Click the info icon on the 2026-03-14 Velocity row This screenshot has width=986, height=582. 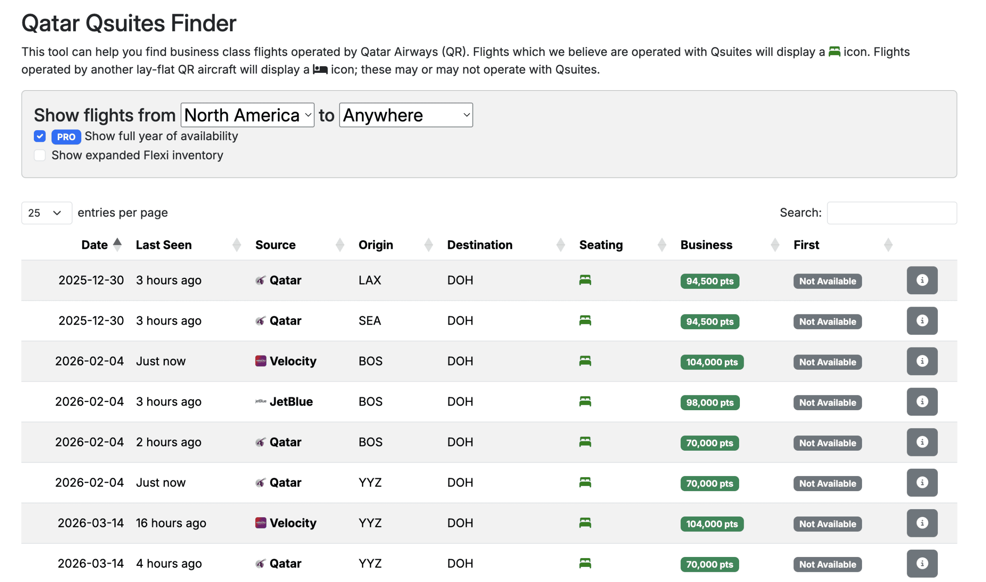click(x=922, y=523)
